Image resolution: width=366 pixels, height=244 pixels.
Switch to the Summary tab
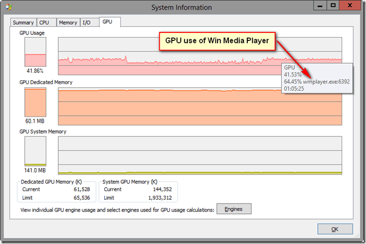[x=24, y=23]
